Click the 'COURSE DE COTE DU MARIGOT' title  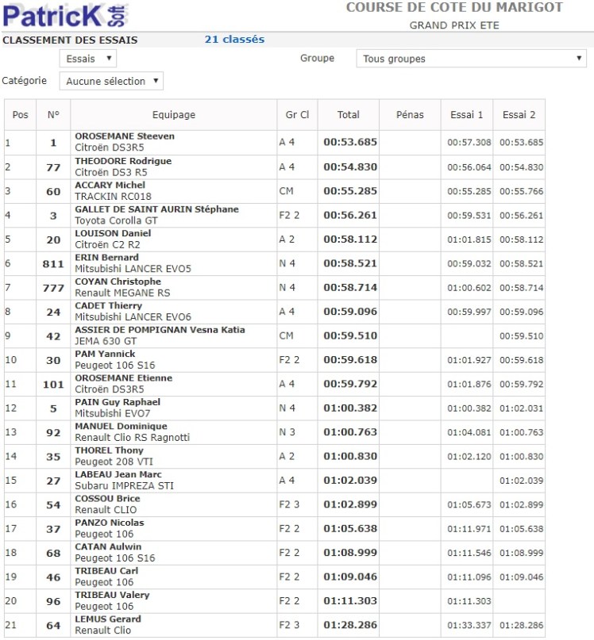coord(454,8)
